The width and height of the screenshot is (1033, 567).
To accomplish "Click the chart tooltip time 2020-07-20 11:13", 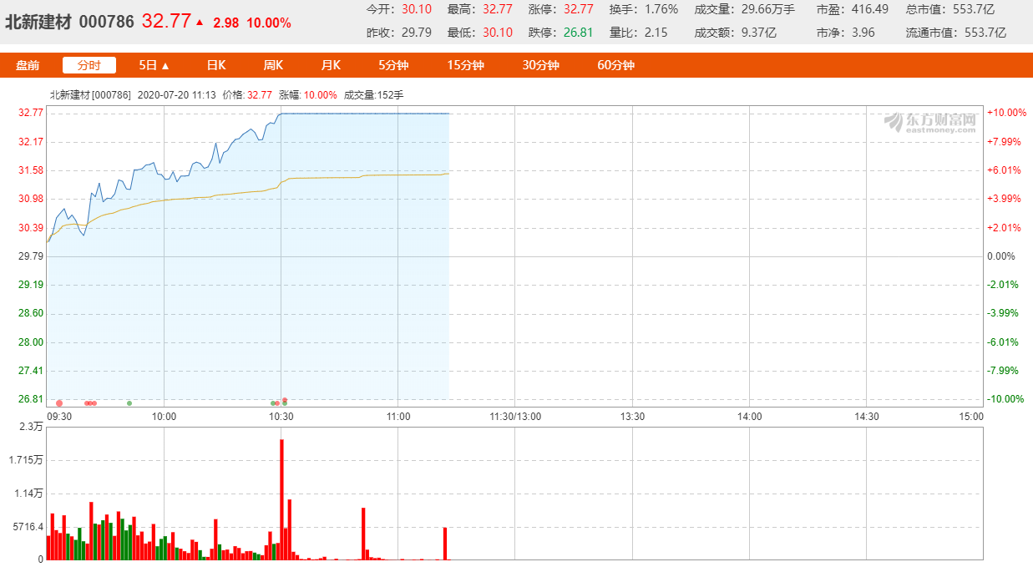I will (176, 95).
